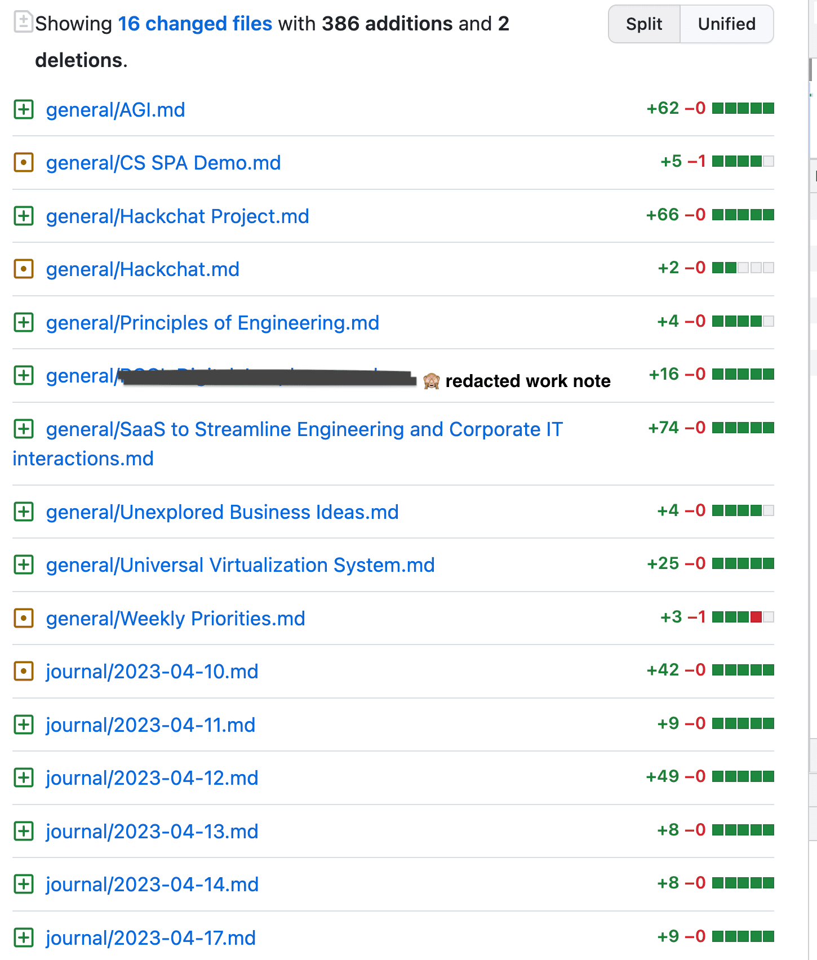Jump to SaaS to Streamline Engineering file

pyautogui.click(x=304, y=430)
